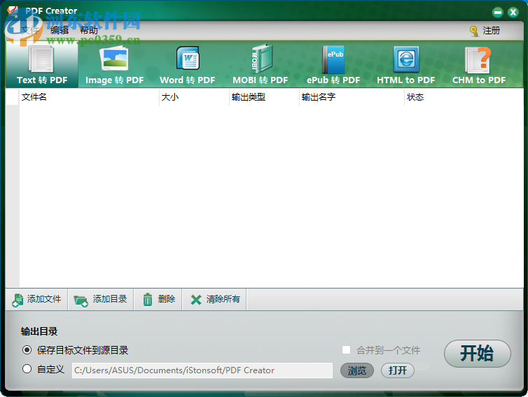Toggle the select-all box in table header
Screen dimensions: 528x397
coord(13,97)
